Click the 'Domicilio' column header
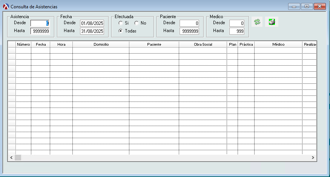This screenshot has width=330, height=177. tap(101, 45)
